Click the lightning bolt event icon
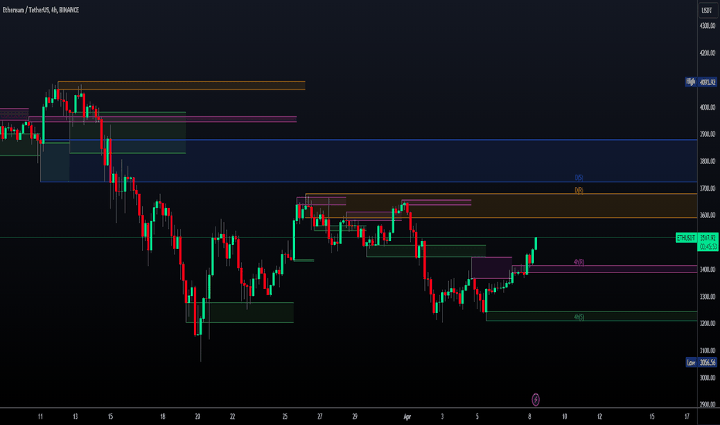The width and height of the screenshot is (720, 425). [535, 399]
